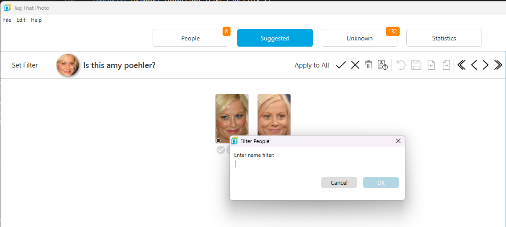Click the undo arrow icon
Image resolution: width=506 pixels, height=227 pixels.
[401, 65]
